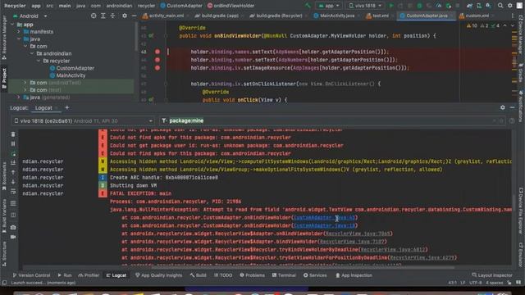Expand the com (androidTest) package
The height and width of the screenshot is (295, 525).
pyautogui.click(x=25, y=82)
